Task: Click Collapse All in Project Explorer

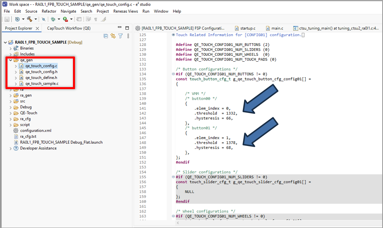Action: (106, 36)
